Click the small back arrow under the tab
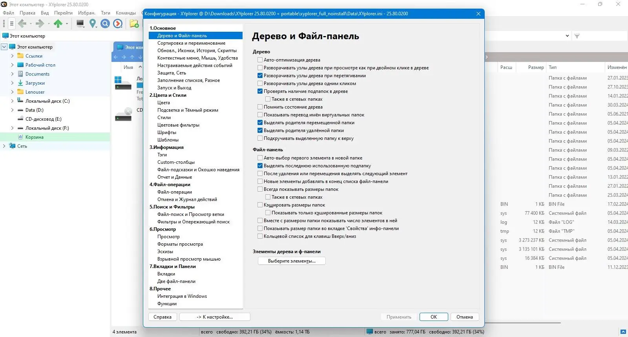The height and width of the screenshot is (337, 628). [x=116, y=57]
